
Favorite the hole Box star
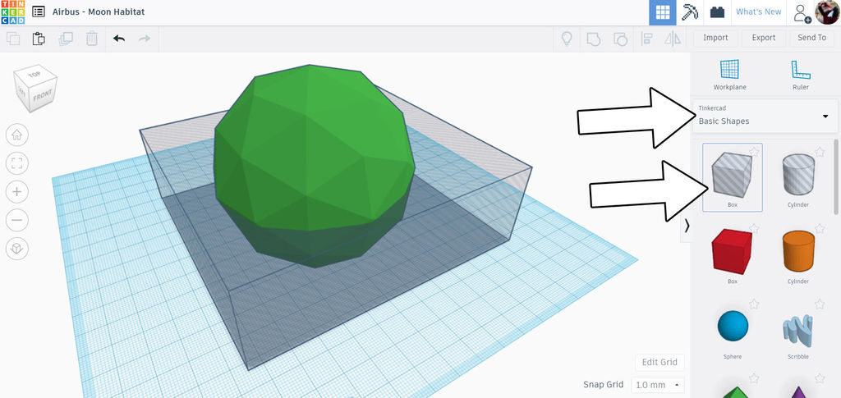(x=754, y=152)
